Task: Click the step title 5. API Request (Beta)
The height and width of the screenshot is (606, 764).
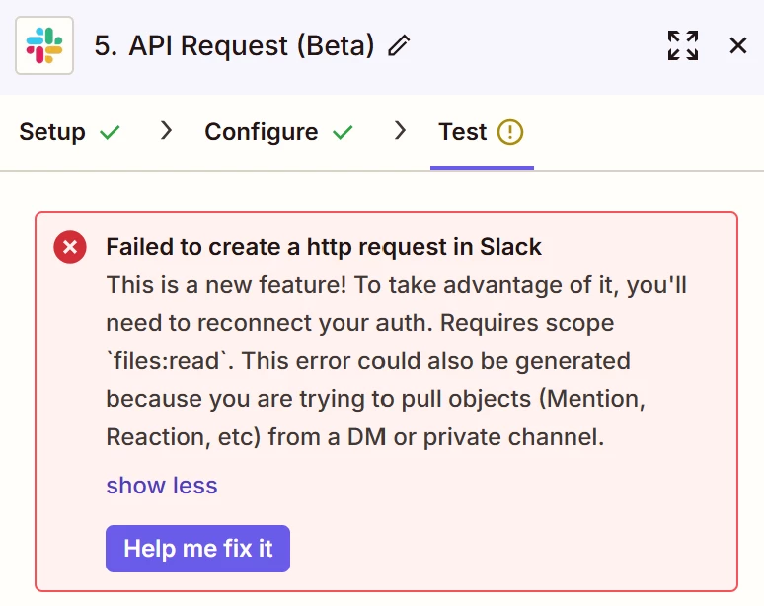Action: click(x=234, y=45)
